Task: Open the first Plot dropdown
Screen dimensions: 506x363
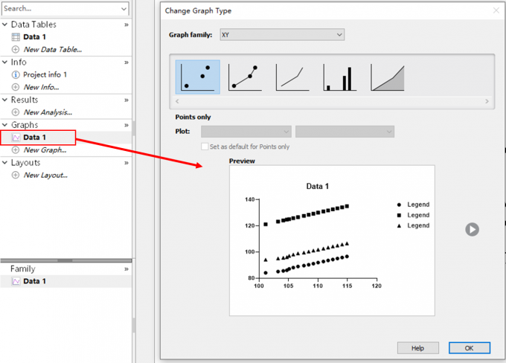Action: [246, 132]
